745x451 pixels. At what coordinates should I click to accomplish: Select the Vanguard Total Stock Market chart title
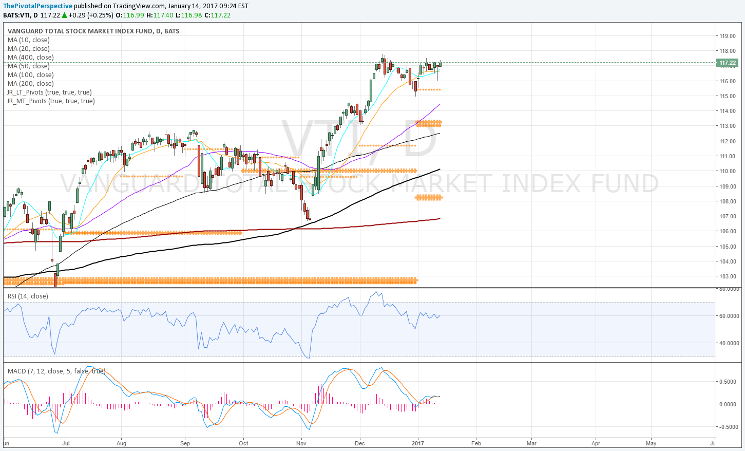93,31
